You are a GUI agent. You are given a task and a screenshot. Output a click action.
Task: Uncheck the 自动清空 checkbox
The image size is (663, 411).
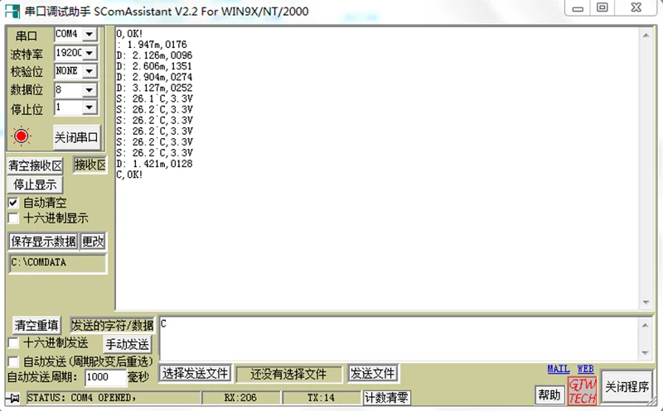13,203
